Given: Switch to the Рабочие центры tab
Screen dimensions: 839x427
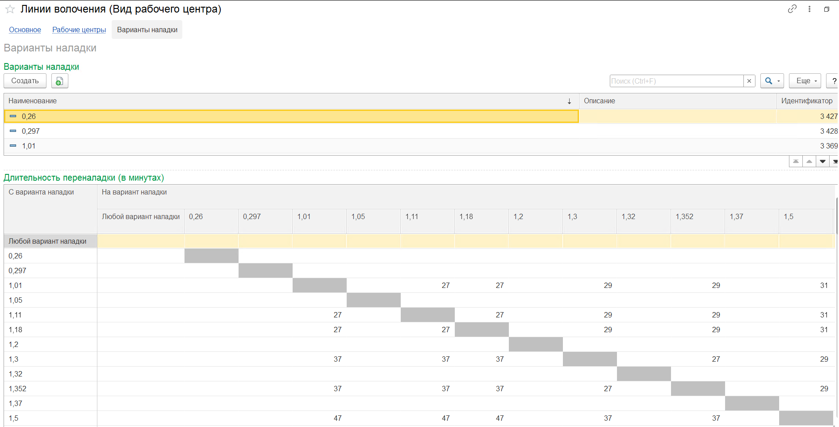Looking at the screenshot, I should [79, 30].
